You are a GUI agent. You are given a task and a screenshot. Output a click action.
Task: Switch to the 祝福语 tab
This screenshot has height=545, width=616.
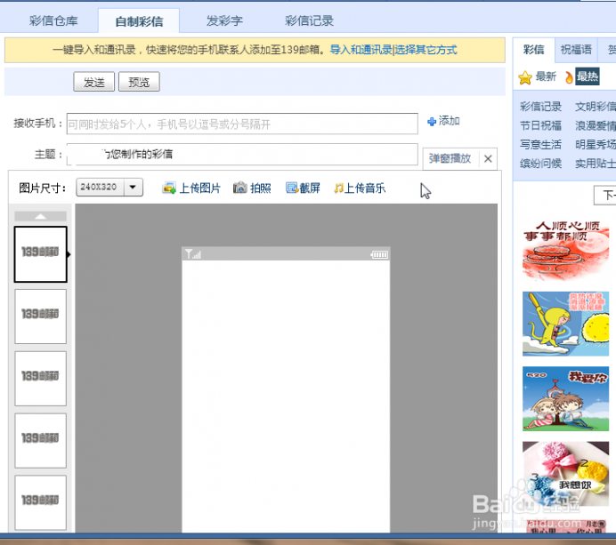point(576,50)
